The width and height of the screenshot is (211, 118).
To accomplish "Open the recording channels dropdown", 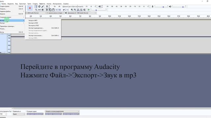I will [x=55, y=13].
